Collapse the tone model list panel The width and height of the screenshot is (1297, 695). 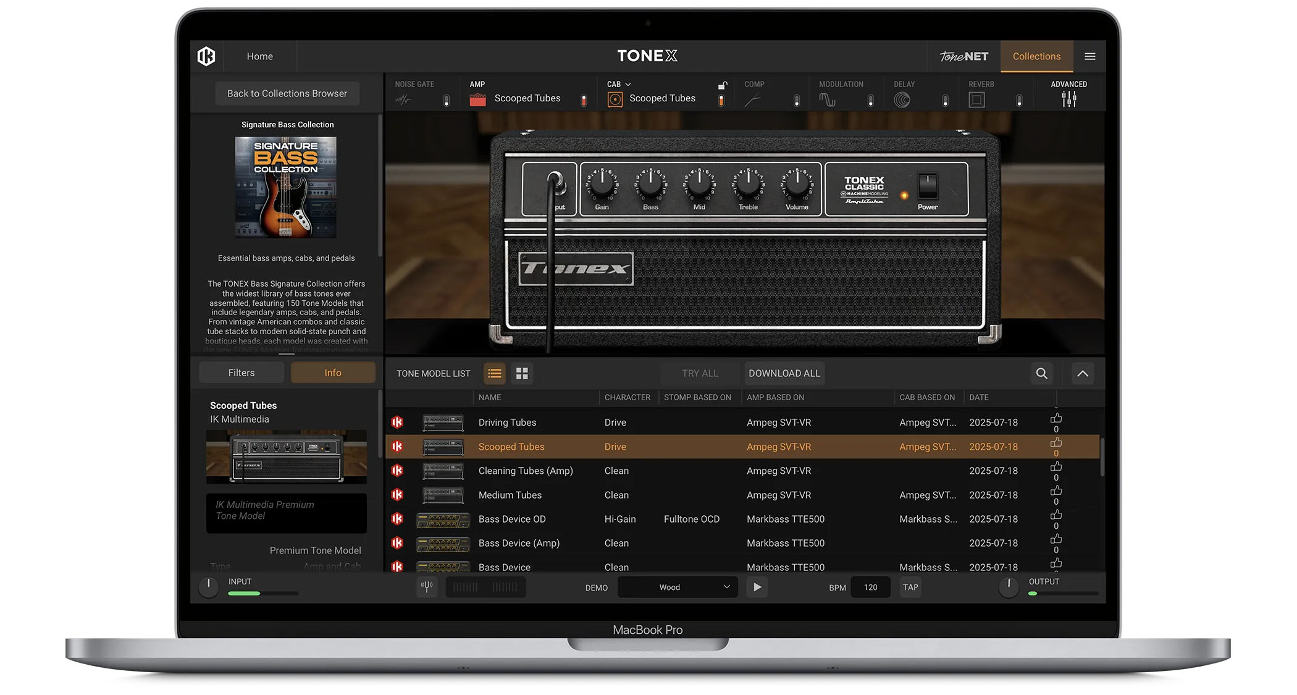(x=1083, y=373)
